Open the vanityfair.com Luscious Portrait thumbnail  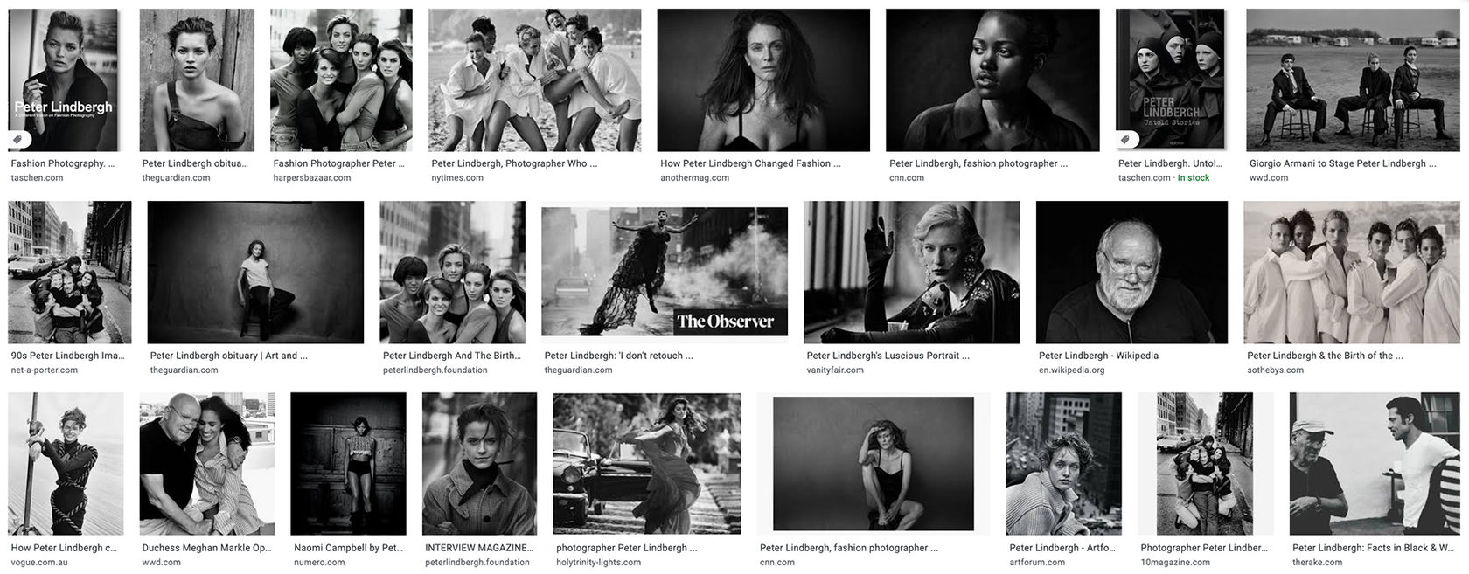(911, 273)
